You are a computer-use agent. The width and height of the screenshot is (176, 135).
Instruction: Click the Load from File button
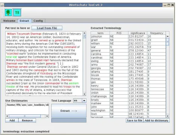pyautogui.click(x=47, y=28)
